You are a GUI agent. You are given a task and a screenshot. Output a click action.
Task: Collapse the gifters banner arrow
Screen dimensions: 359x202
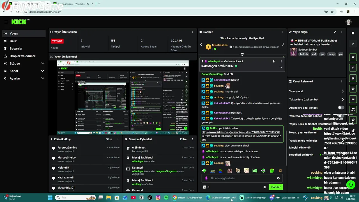tap(242, 54)
